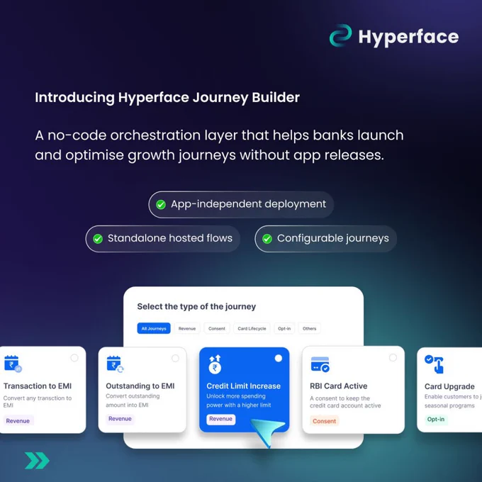
Task: Click the Transaction to EMI card title
Action: click(38, 386)
